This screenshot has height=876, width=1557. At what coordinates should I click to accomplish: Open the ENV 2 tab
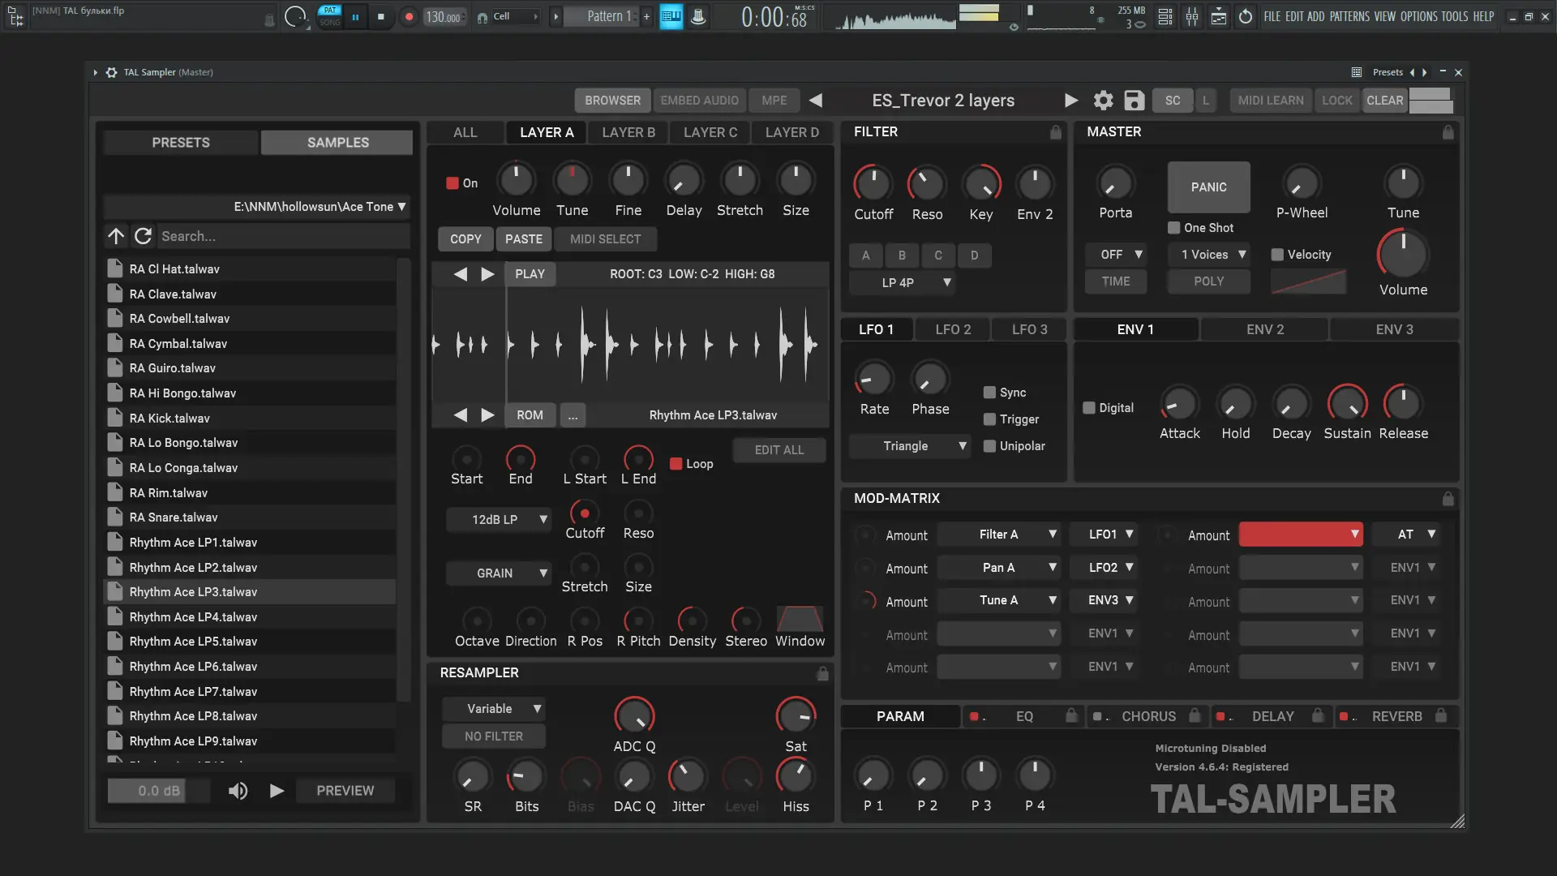pyautogui.click(x=1264, y=329)
